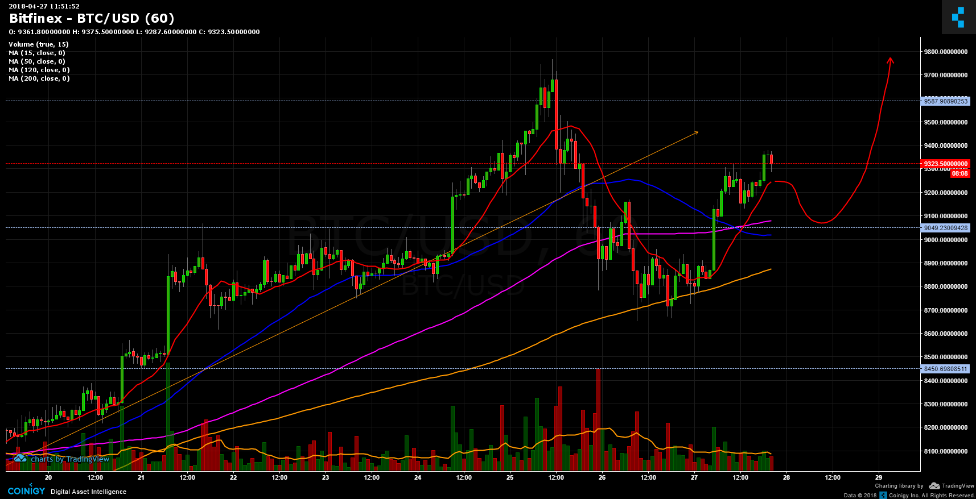
Task: Click the 8100.00000000 price axis label
Action: [x=946, y=451]
